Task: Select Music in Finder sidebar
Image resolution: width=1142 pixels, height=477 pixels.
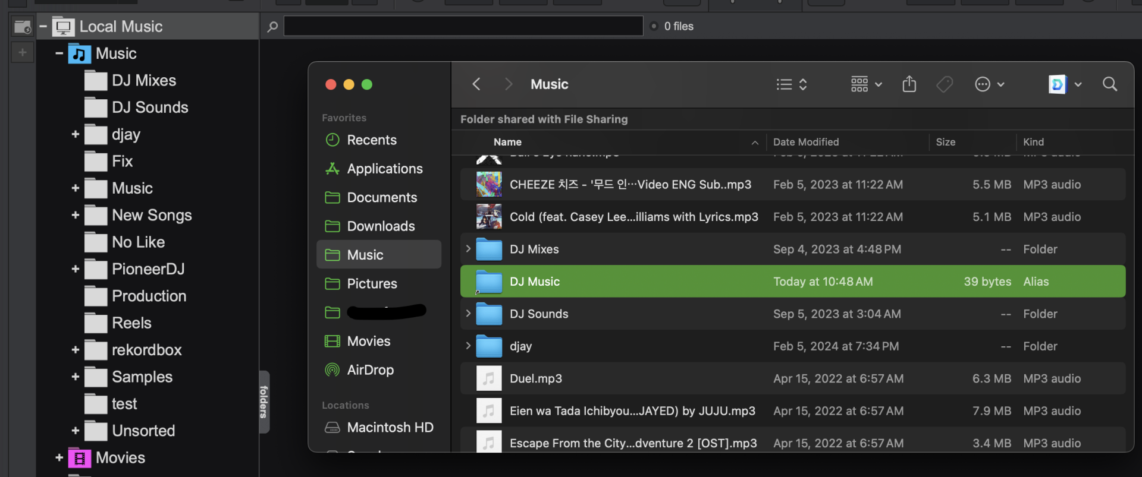Action: click(x=379, y=255)
